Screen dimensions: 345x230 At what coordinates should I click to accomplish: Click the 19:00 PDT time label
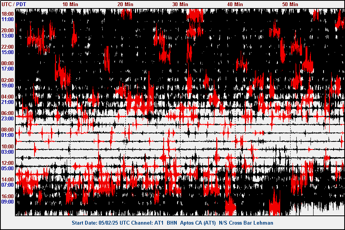(x=8, y=85)
